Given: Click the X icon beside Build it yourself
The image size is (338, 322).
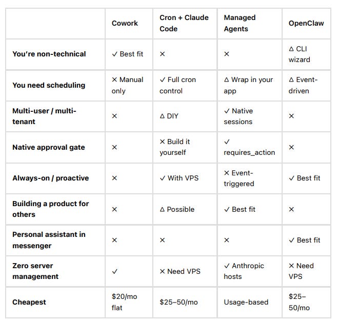Looking at the screenshot, I should (x=162, y=142).
